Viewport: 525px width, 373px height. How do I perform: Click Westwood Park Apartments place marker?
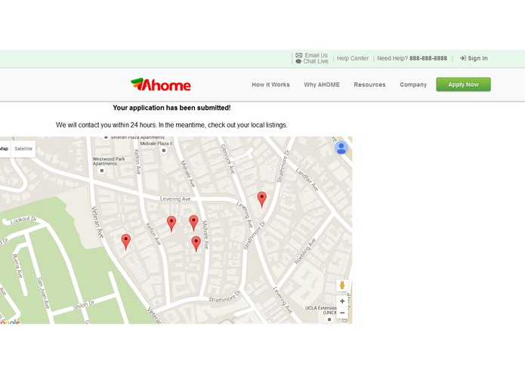(x=102, y=171)
